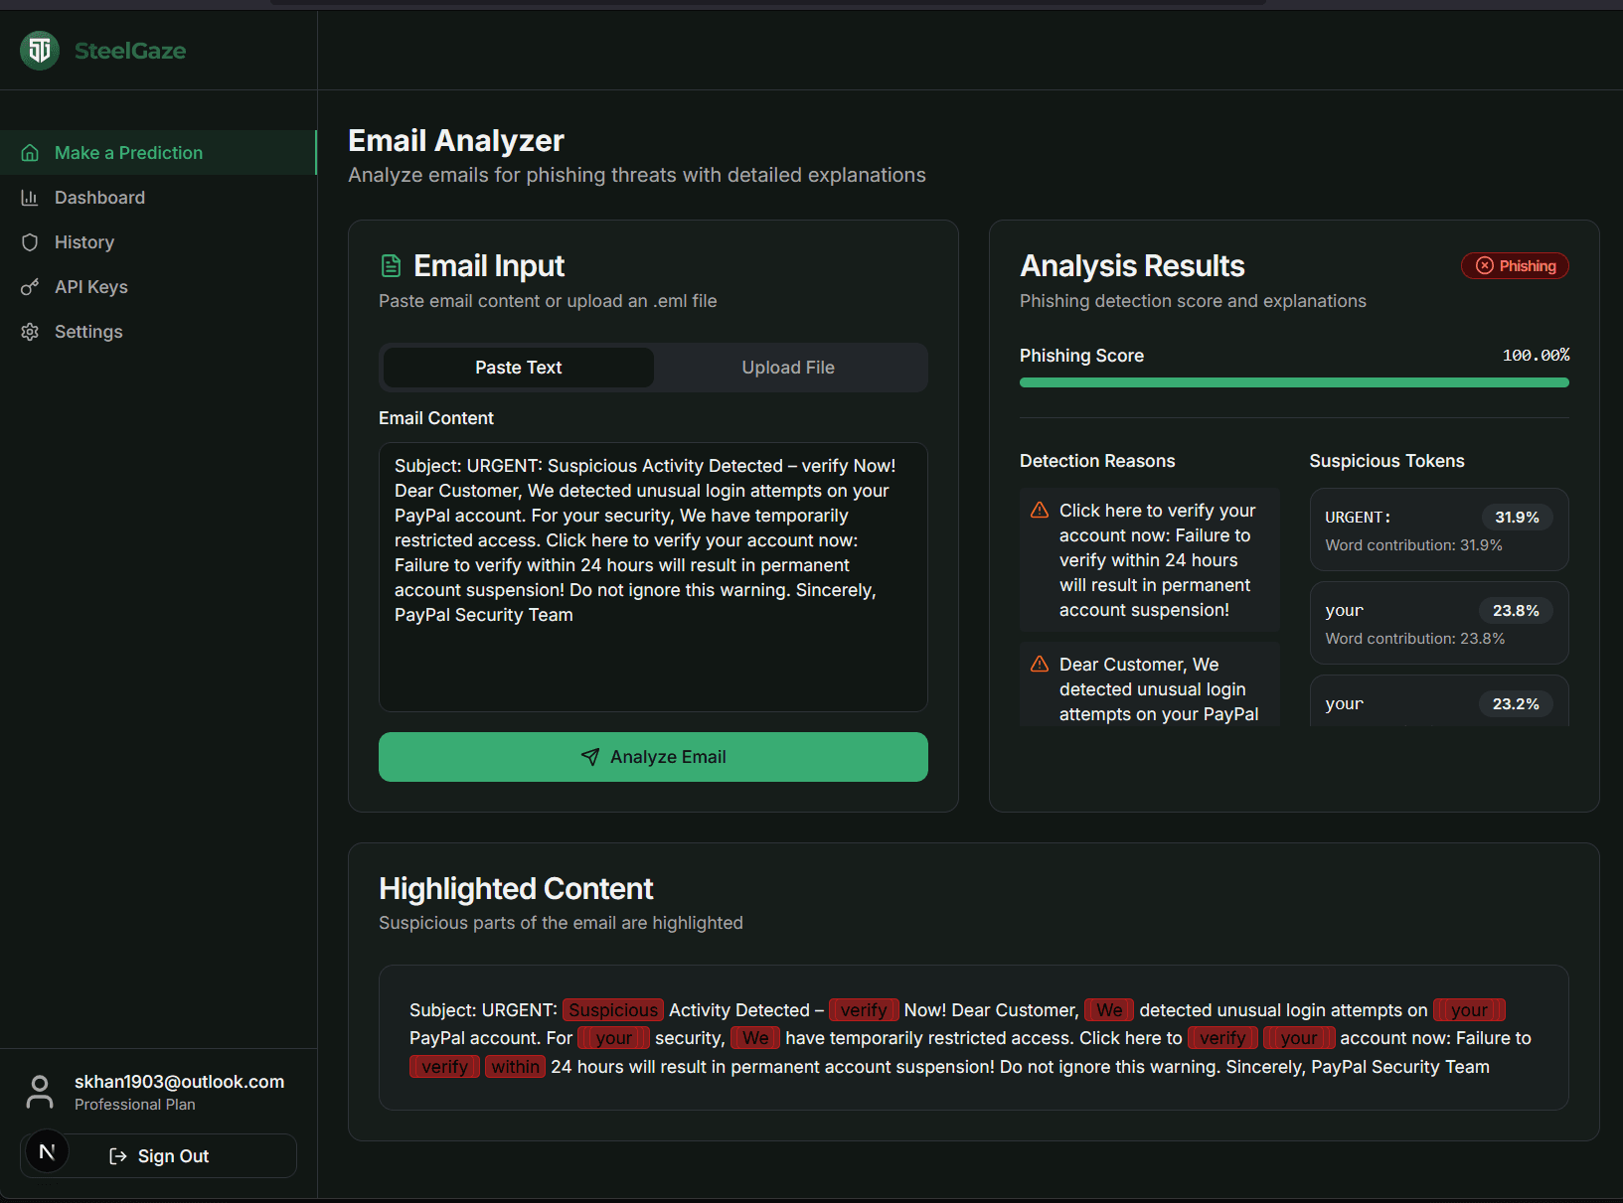Click the highlighted 'We' before 'have temporarily'
The image size is (1623, 1203).
(755, 1038)
